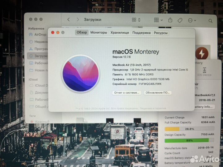Click the MacBookAir7,2 model identifier

[x=205, y=95]
